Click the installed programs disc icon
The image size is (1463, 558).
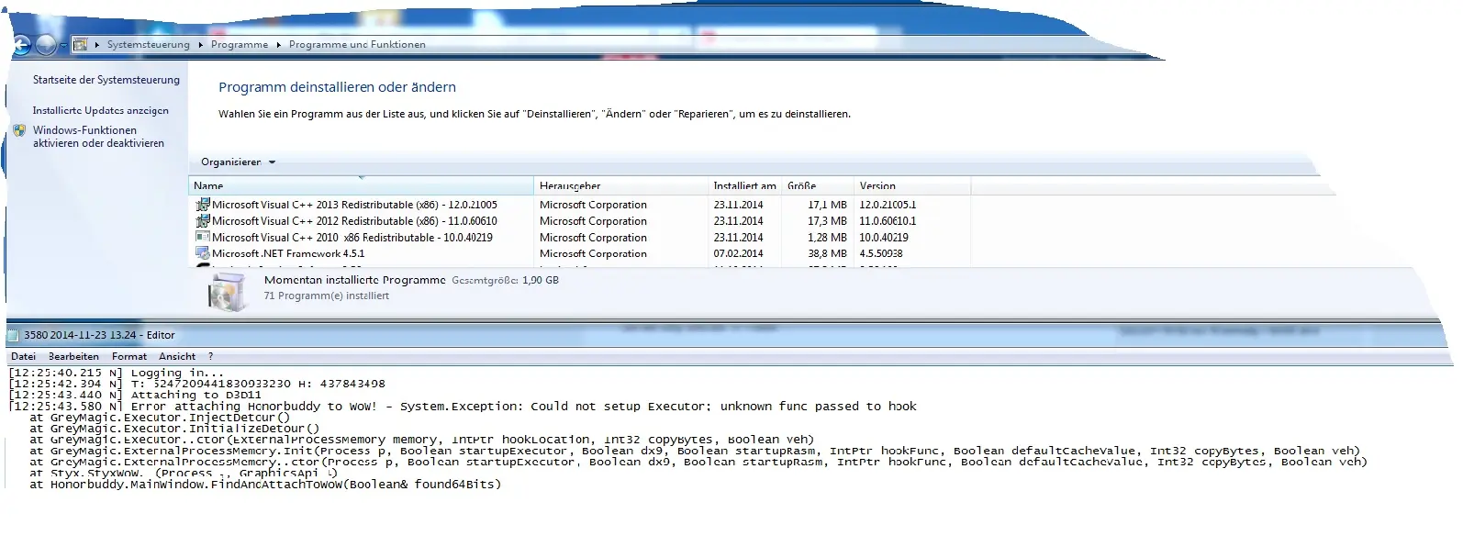tap(226, 291)
